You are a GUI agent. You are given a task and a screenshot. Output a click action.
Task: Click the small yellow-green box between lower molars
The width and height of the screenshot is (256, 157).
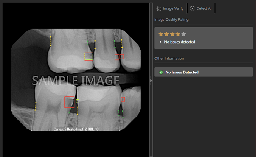point(78,101)
